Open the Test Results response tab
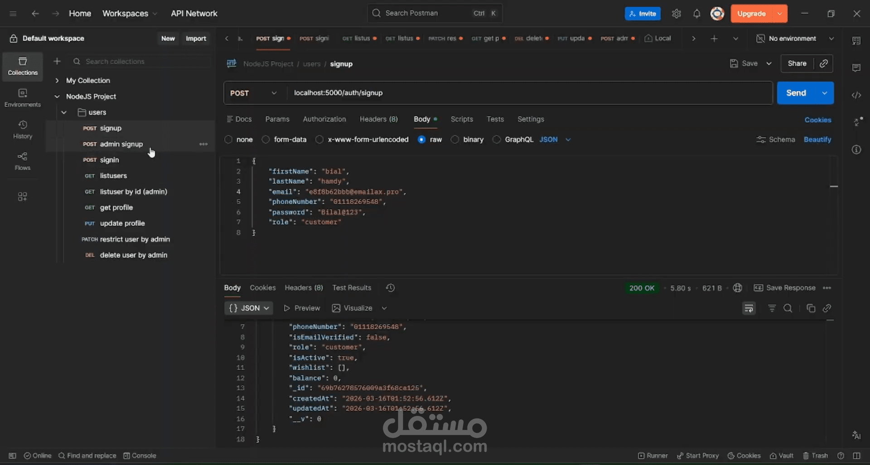Image resolution: width=870 pixels, height=465 pixels. click(352, 288)
